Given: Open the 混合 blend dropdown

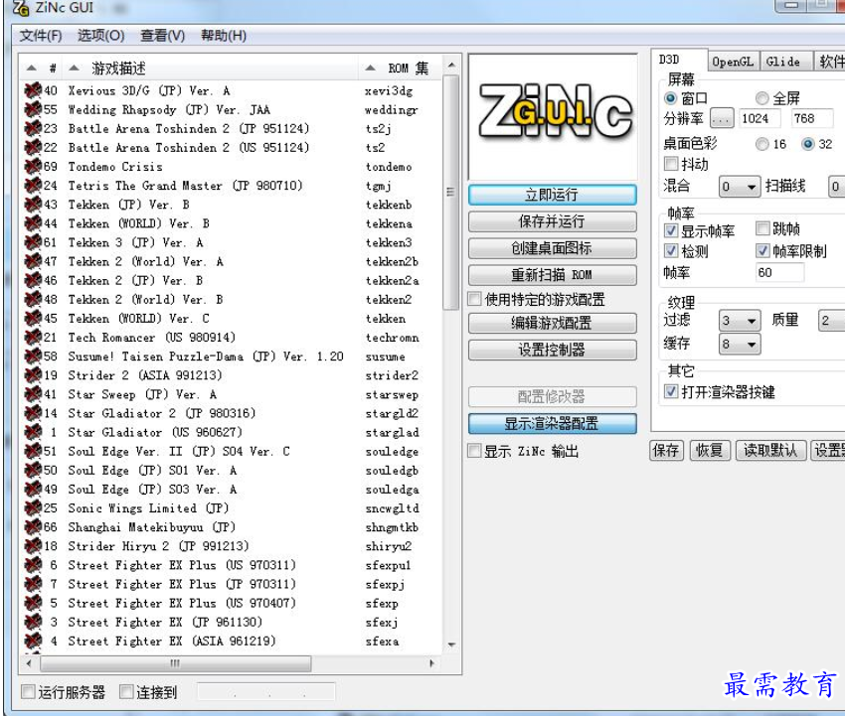Looking at the screenshot, I should click(740, 187).
